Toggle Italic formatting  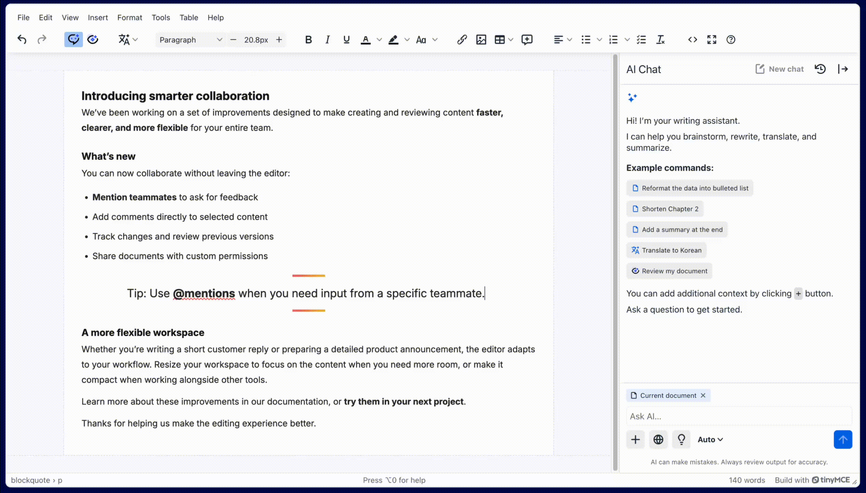coord(328,40)
